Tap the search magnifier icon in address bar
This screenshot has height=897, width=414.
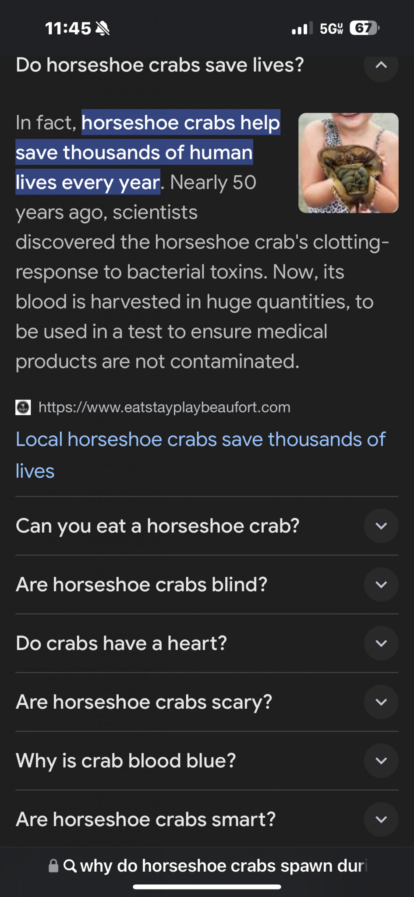(70, 865)
